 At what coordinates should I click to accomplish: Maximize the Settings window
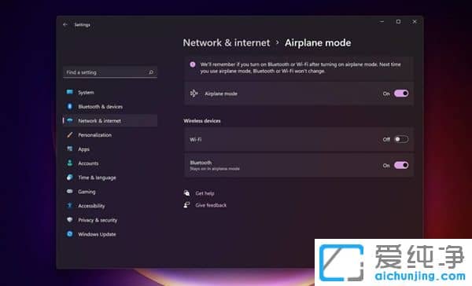pyautogui.click(x=398, y=22)
